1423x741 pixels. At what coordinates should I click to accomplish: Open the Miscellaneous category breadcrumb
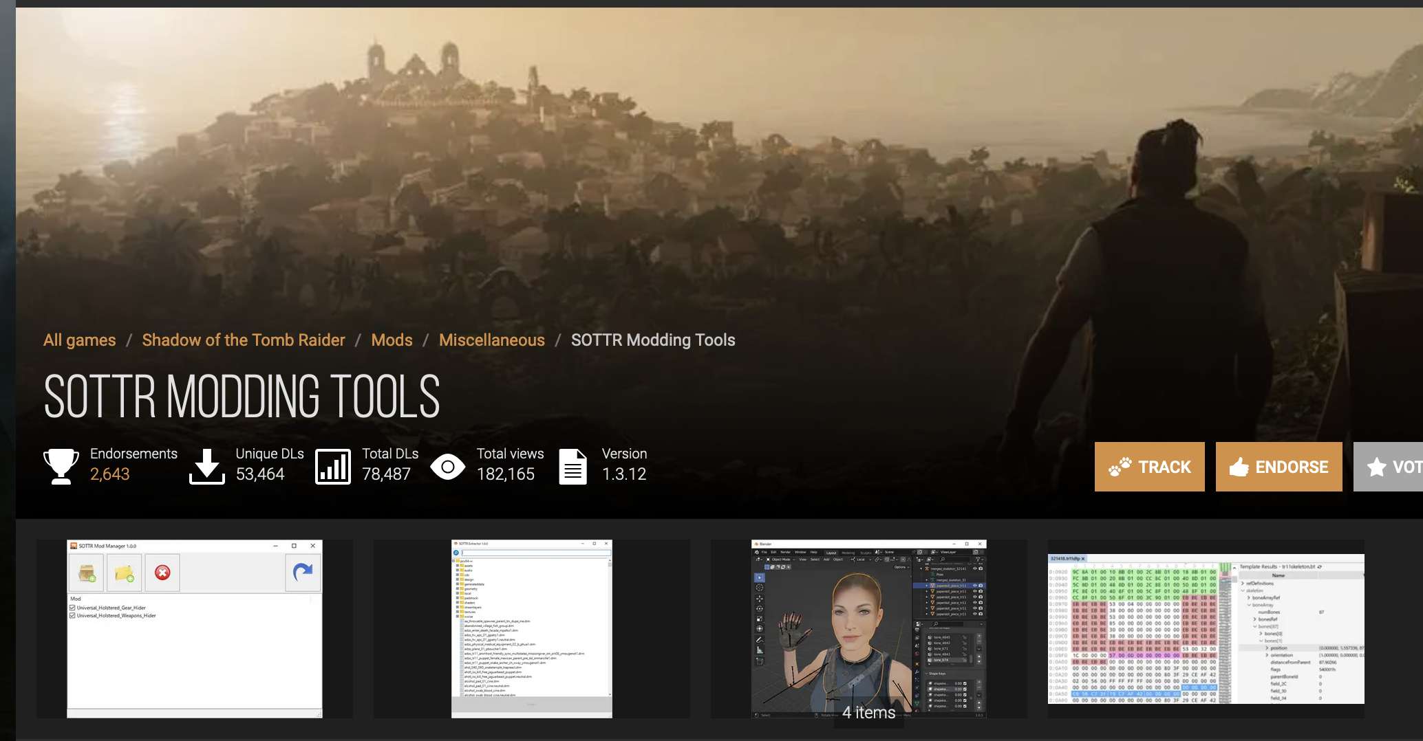click(492, 340)
